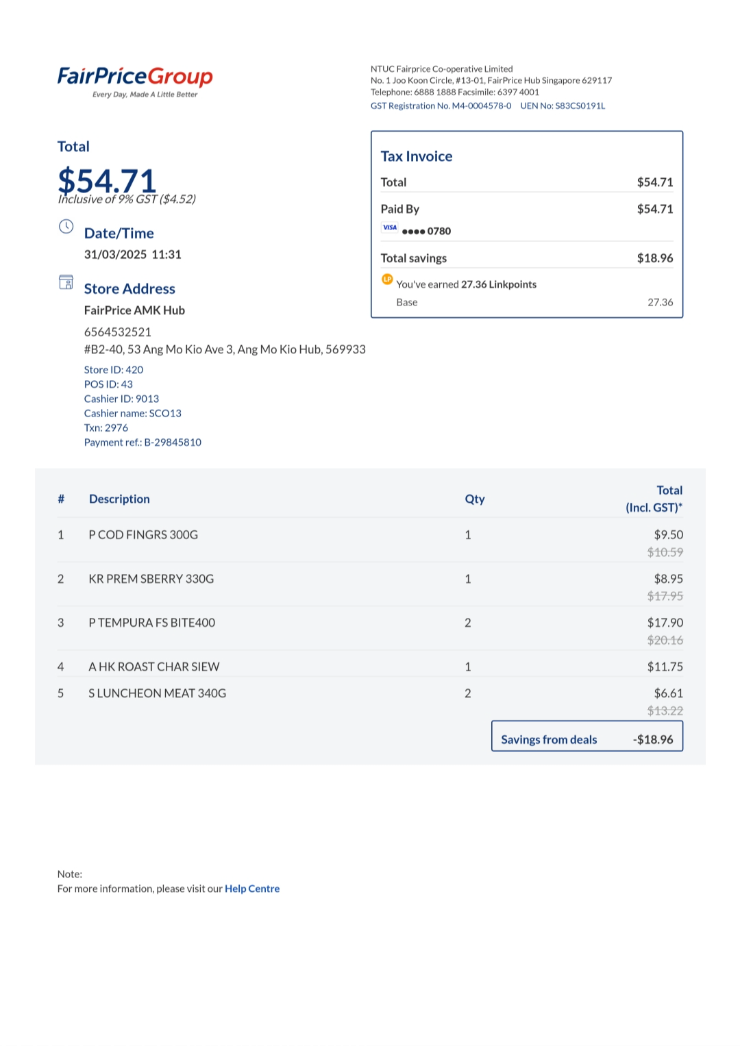Click the $17.90 tempura total
The width and height of the screenshot is (740, 1046).
[x=665, y=623]
